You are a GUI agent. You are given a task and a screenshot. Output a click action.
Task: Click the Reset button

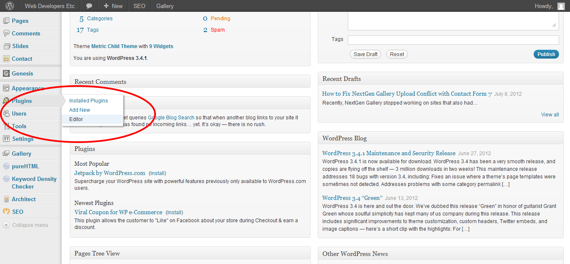[x=397, y=54]
